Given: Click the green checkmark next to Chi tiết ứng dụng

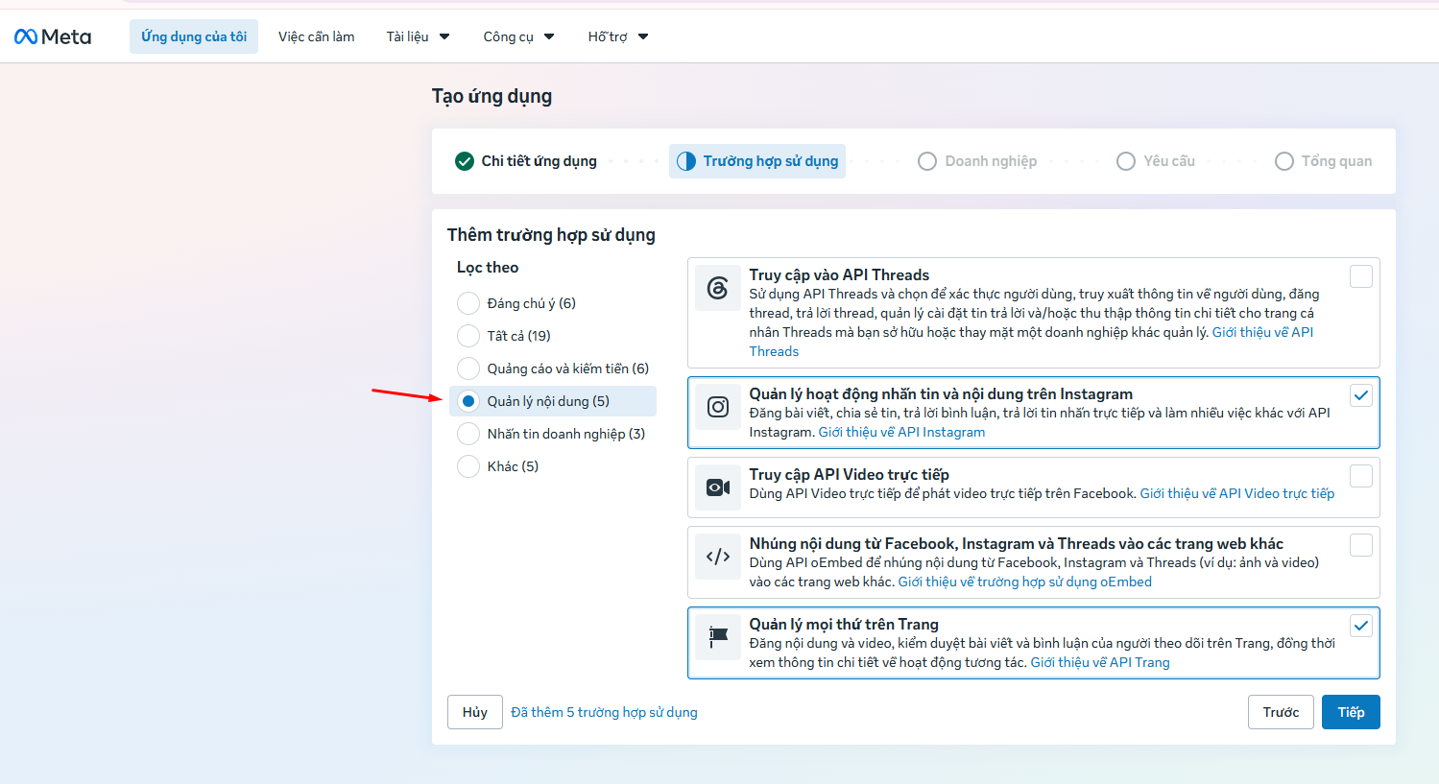Looking at the screenshot, I should click(465, 161).
